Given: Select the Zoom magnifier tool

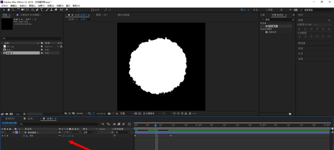Looking at the screenshot, I should click(x=13, y=10).
